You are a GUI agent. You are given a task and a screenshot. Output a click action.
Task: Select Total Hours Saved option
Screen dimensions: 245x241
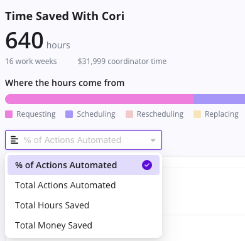(x=84, y=205)
